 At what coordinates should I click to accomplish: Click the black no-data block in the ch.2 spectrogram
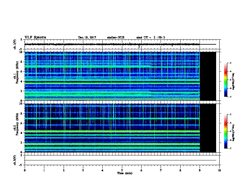[208, 128]
